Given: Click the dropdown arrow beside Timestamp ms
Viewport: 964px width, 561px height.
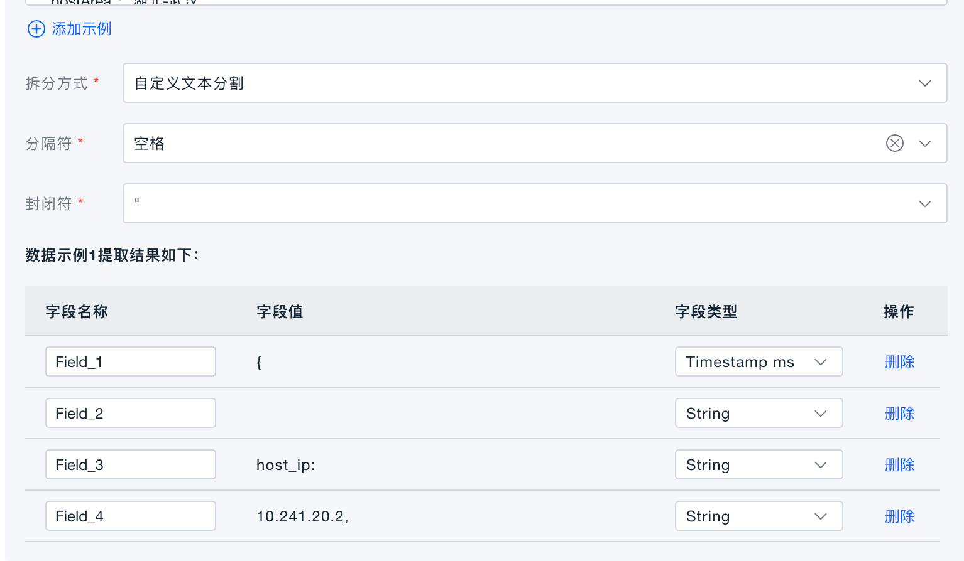Looking at the screenshot, I should pos(821,361).
